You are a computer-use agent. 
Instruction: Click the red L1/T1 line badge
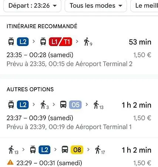click(x=60, y=42)
